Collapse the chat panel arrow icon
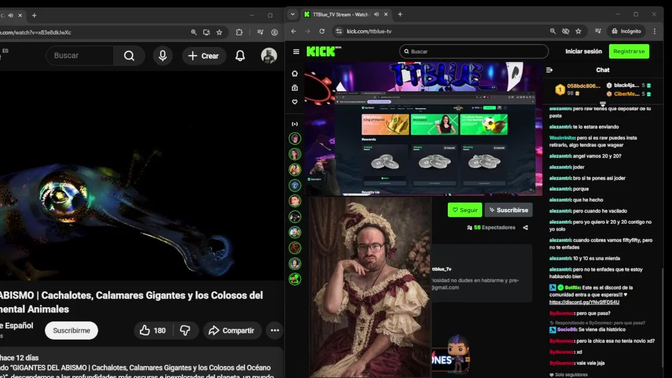Image resolution: width=672 pixels, height=378 pixels. point(549,70)
